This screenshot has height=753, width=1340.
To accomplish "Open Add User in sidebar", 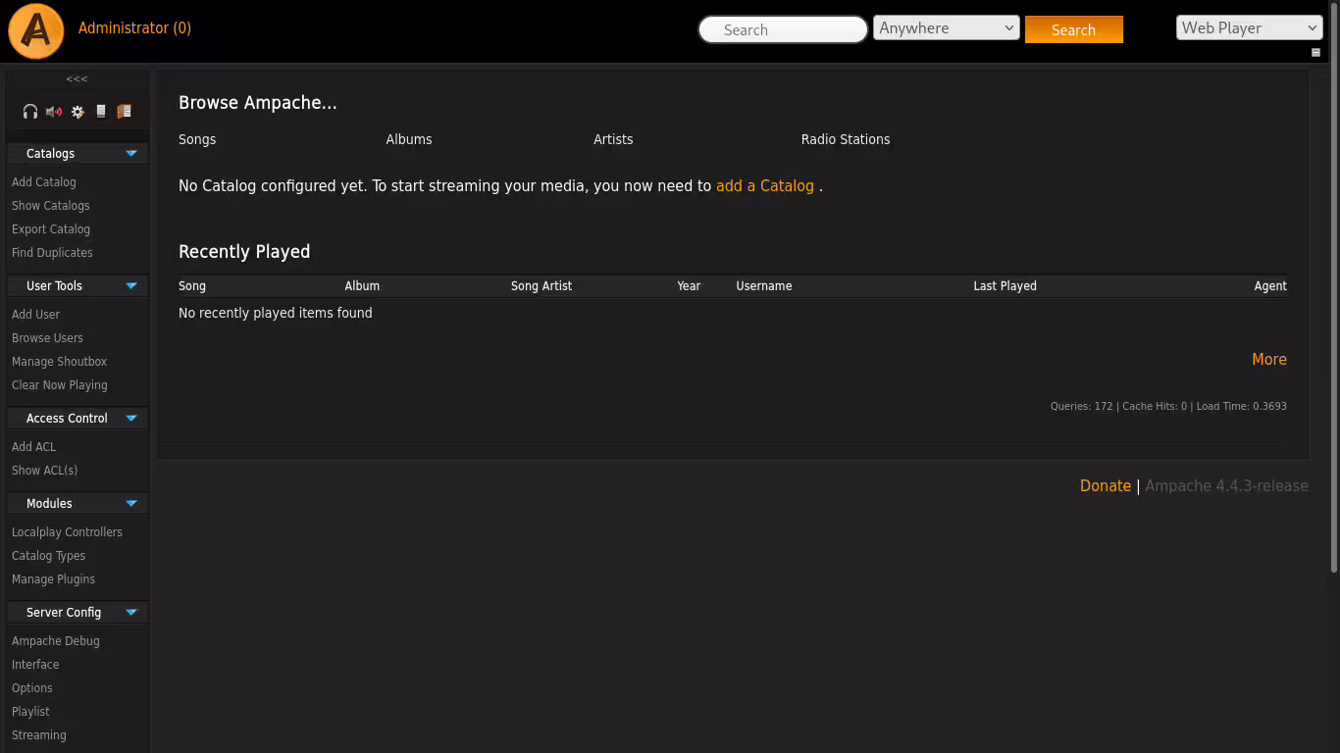I will click(x=35, y=315).
